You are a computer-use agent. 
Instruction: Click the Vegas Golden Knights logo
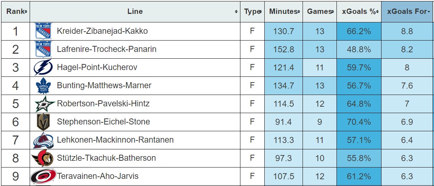tap(43, 122)
